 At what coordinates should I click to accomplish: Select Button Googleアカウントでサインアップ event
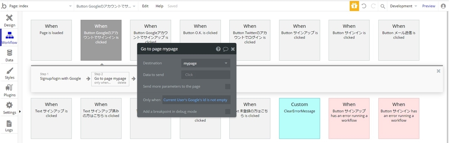150,32
